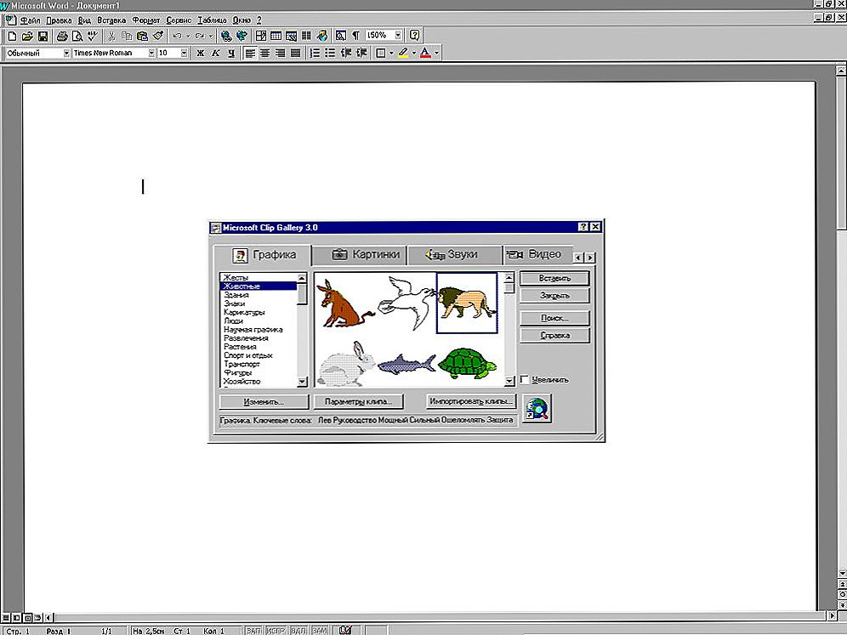Apply bulleted list
This screenshot has width=847, height=635.
(x=330, y=53)
